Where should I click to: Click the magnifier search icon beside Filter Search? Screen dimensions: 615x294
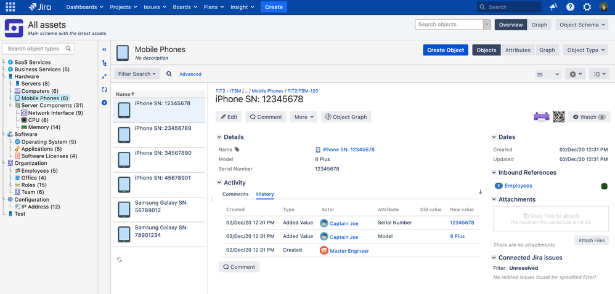(169, 74)
